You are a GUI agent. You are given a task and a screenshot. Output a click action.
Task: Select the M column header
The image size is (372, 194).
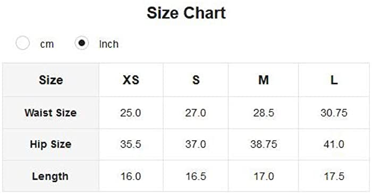click(x=264, y=80)
